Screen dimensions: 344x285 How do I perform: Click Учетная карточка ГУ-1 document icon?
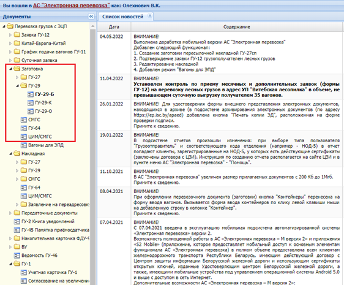[24, 273]
